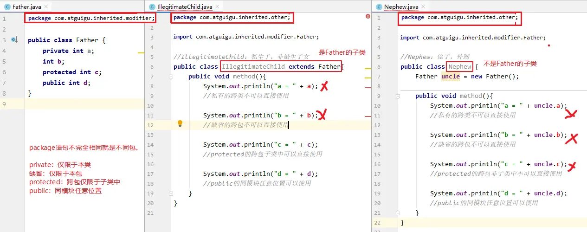
Task: Collapse method() fold marker in Nephew.java
Action: tap(398, 96)
